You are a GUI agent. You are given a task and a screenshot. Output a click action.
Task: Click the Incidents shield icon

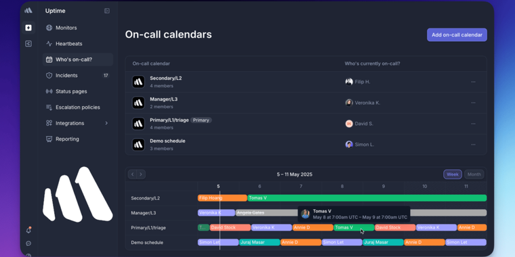[x=49, y=75]
